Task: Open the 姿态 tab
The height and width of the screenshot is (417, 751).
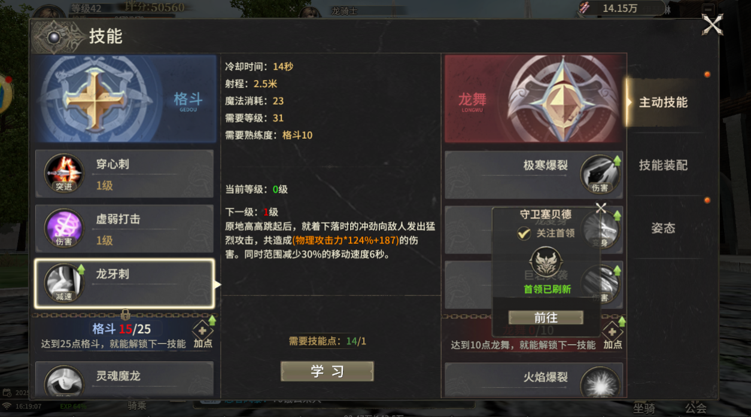Action: click(663, 228)
